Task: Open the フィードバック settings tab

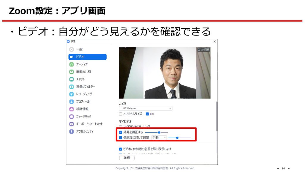Action: (x=88, y=117)
